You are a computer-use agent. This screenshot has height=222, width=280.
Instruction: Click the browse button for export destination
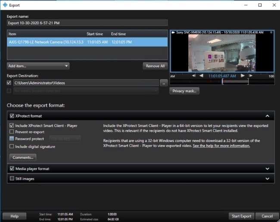click(163, 82)
